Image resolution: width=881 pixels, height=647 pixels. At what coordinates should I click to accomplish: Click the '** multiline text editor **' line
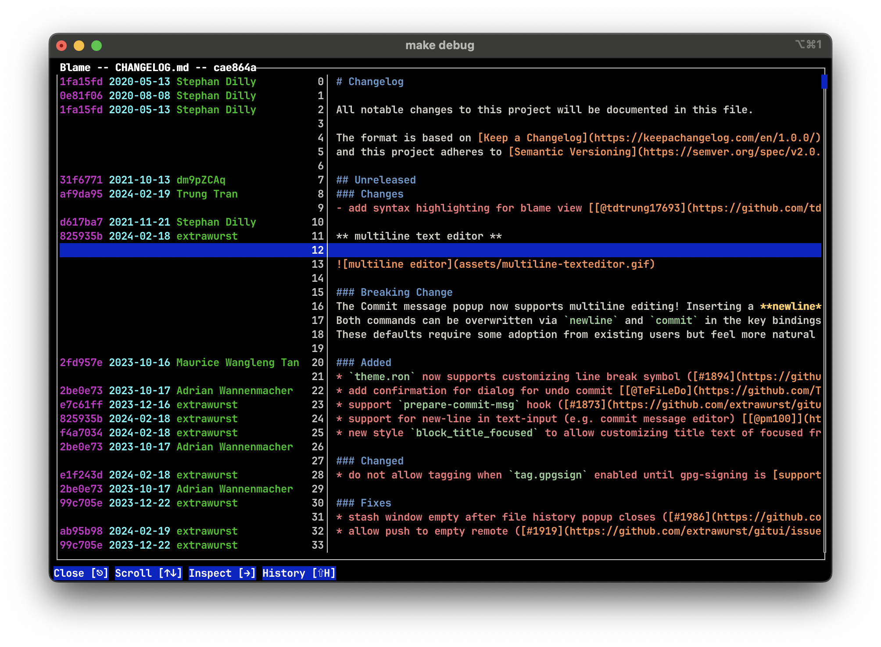click(x=419, y=236)
